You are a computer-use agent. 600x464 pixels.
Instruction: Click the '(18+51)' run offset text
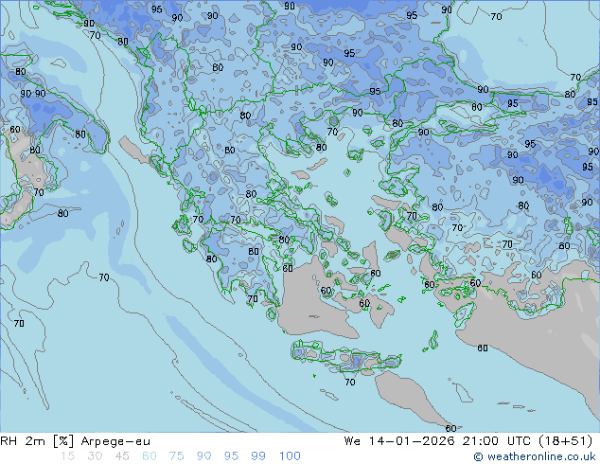pyautogui.click(x=566, y=441)
